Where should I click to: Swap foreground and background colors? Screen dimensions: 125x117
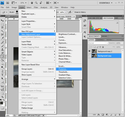click(3, 100)
